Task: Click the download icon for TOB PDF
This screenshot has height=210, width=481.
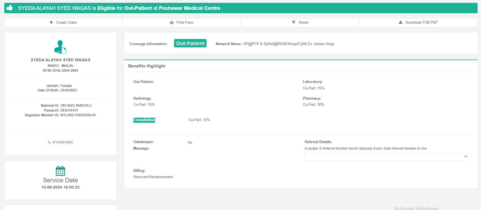Action: pos(401,22)
